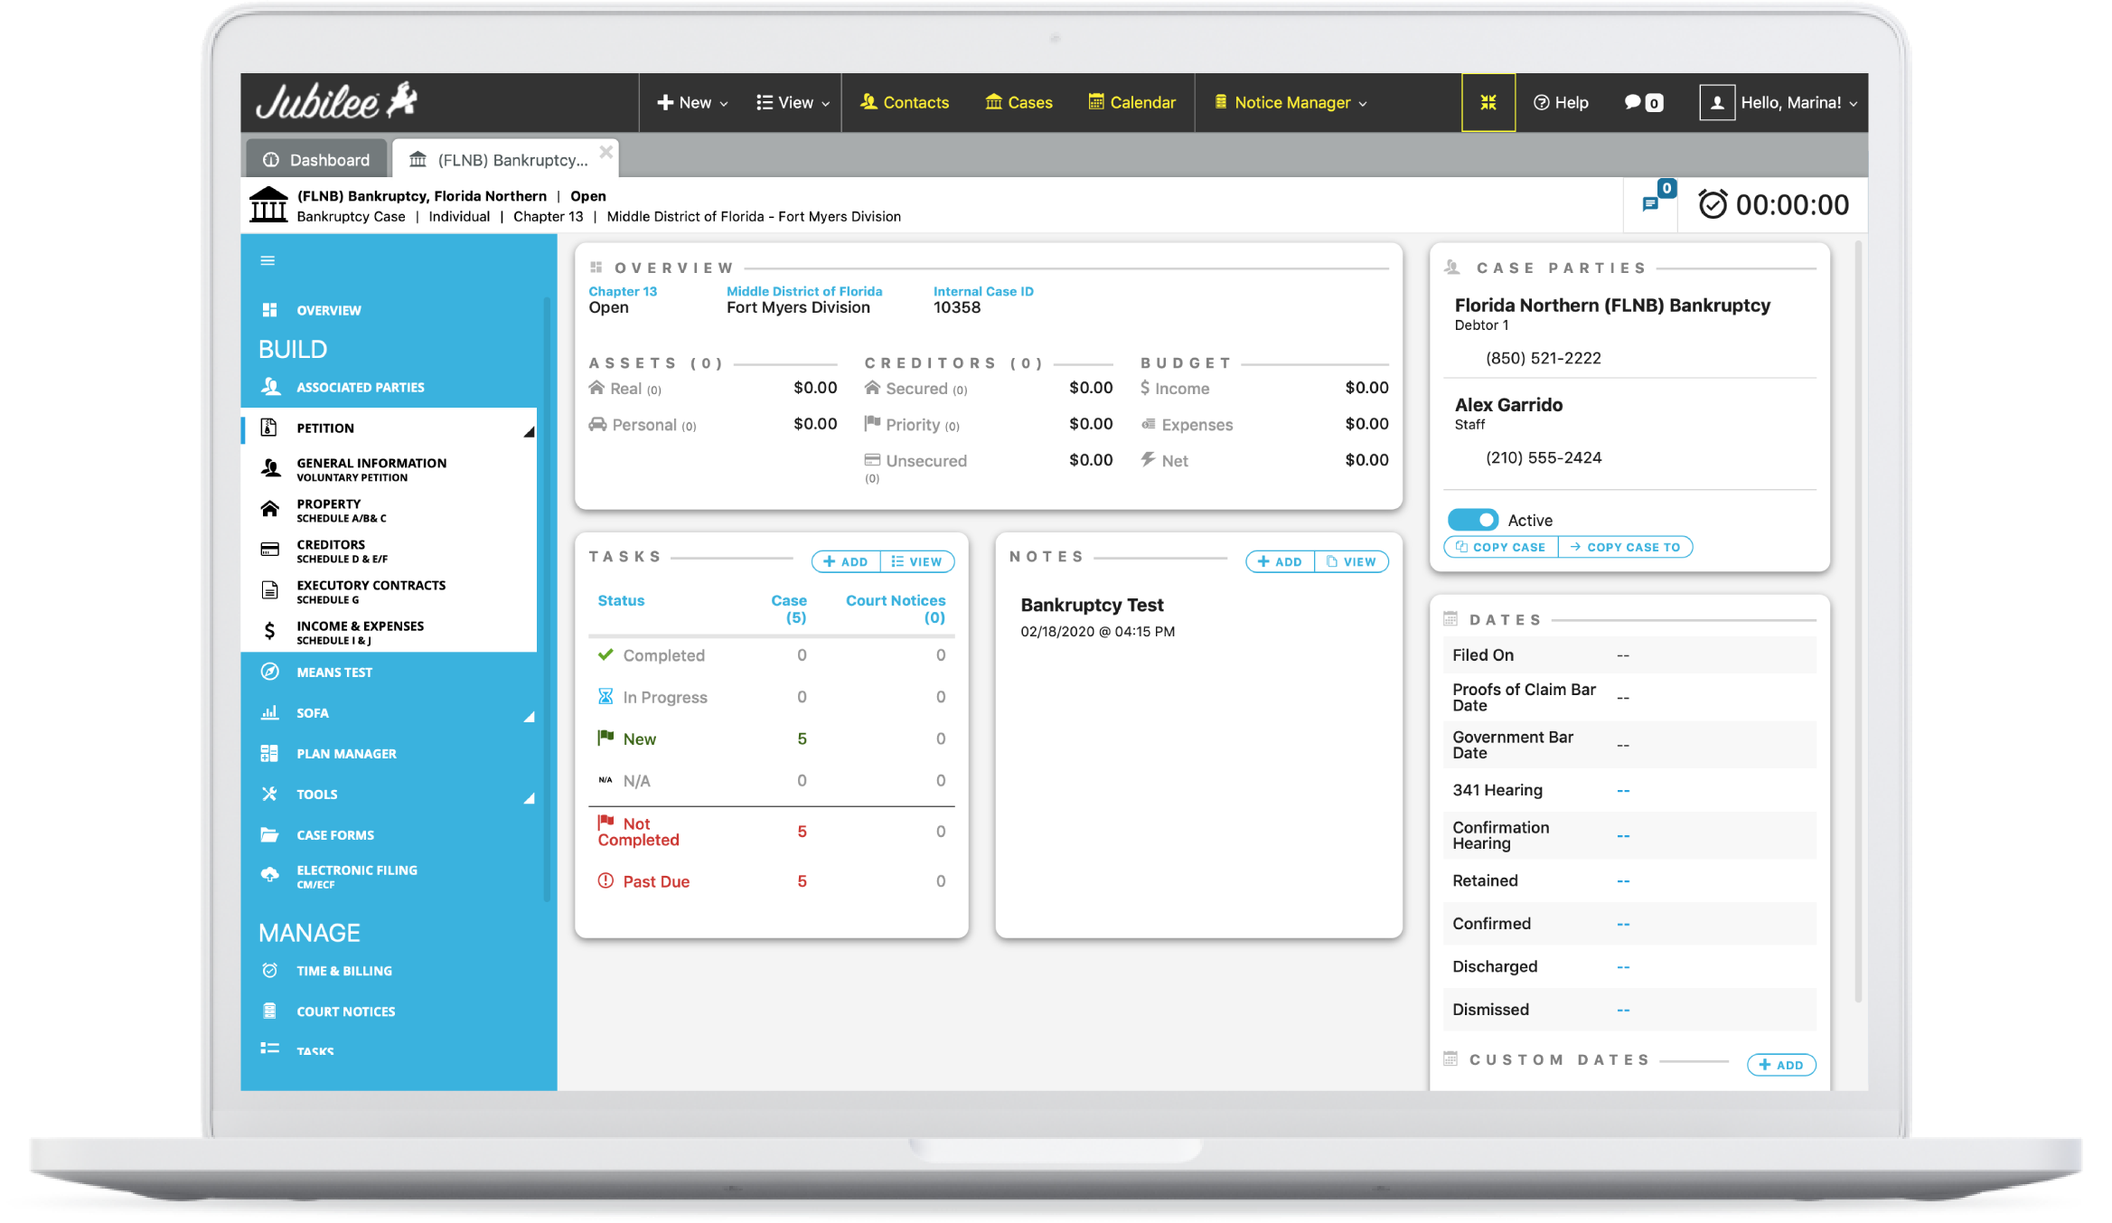Click the Case Forms folder icon
This screenshot has width=2112, height=1223.
(269, 834)
